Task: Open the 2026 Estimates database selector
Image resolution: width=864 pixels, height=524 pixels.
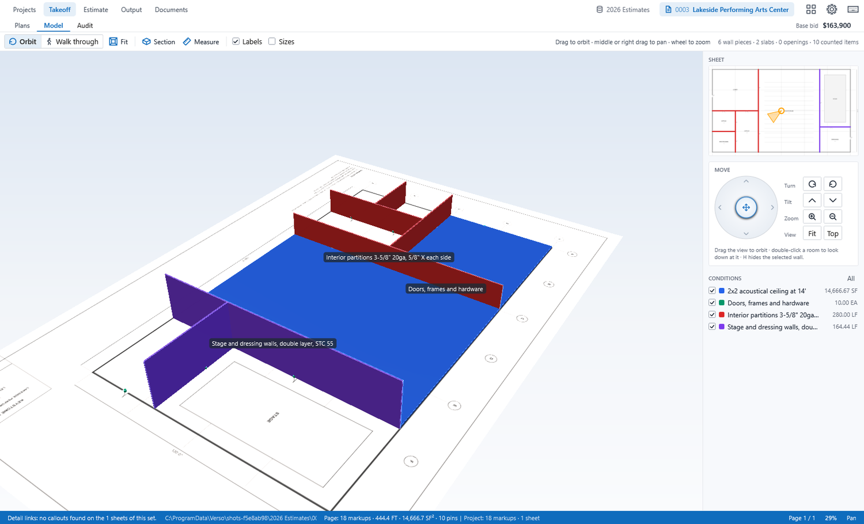Action: click(623, 10)
